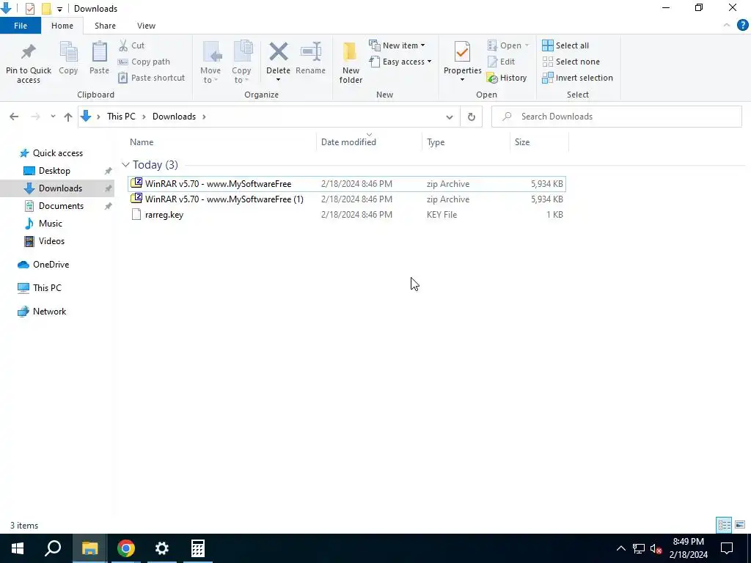This screenshot has height=563, width=751.
Task: Expand the Properties dropdown arrow
Action: pos(462,80)
